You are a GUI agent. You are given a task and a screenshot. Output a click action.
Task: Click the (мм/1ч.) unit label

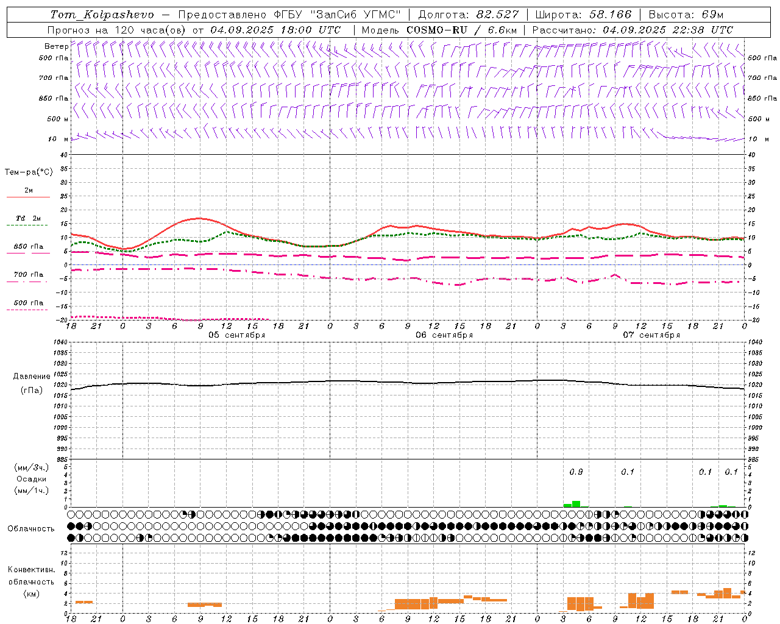pos(32,491)
